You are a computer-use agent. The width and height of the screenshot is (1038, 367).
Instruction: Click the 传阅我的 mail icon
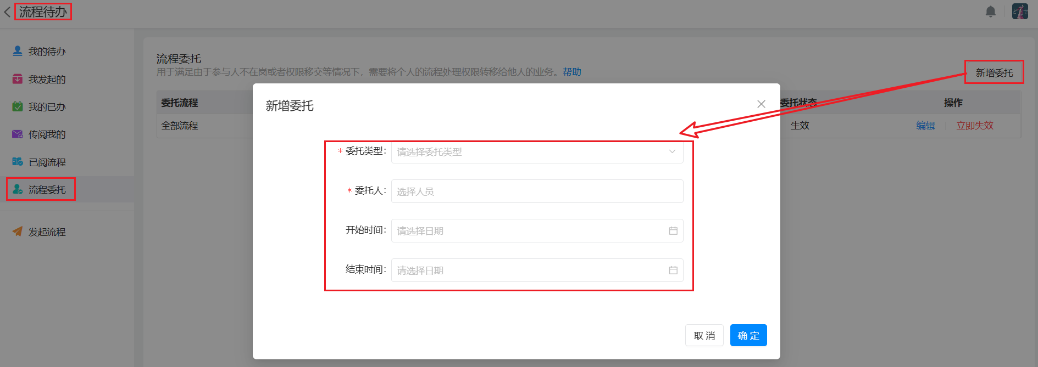[18, 134]
